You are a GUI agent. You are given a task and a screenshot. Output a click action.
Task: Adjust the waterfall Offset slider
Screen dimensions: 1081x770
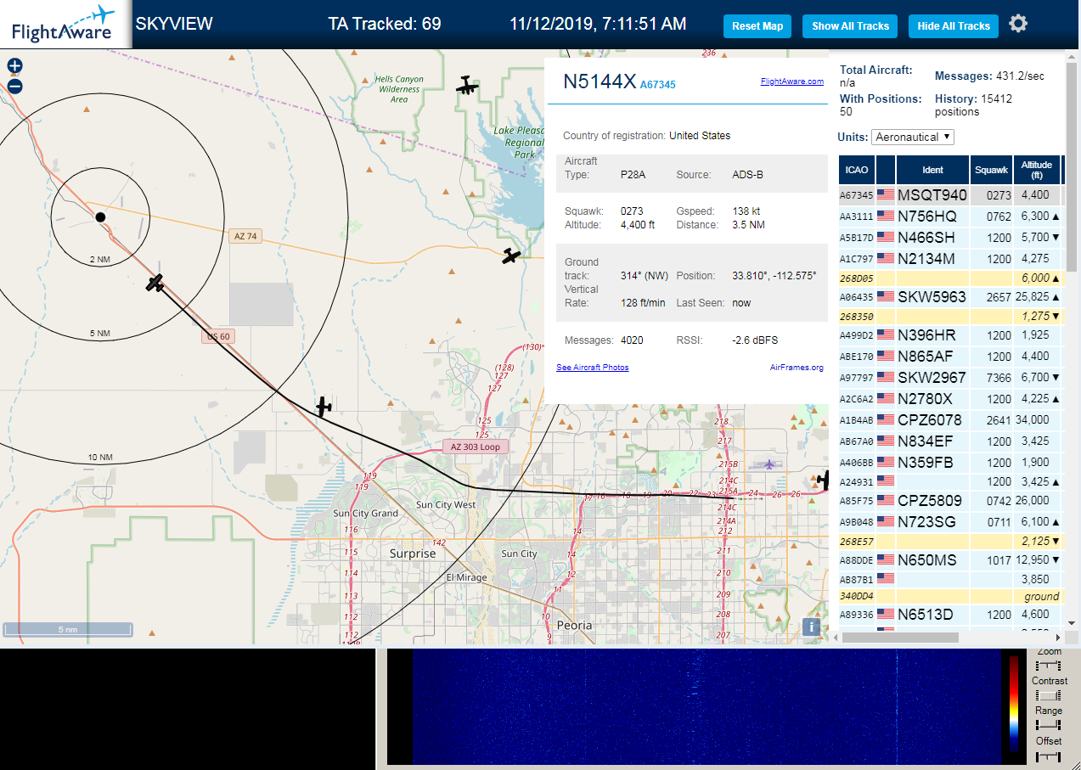point(1049,756)
